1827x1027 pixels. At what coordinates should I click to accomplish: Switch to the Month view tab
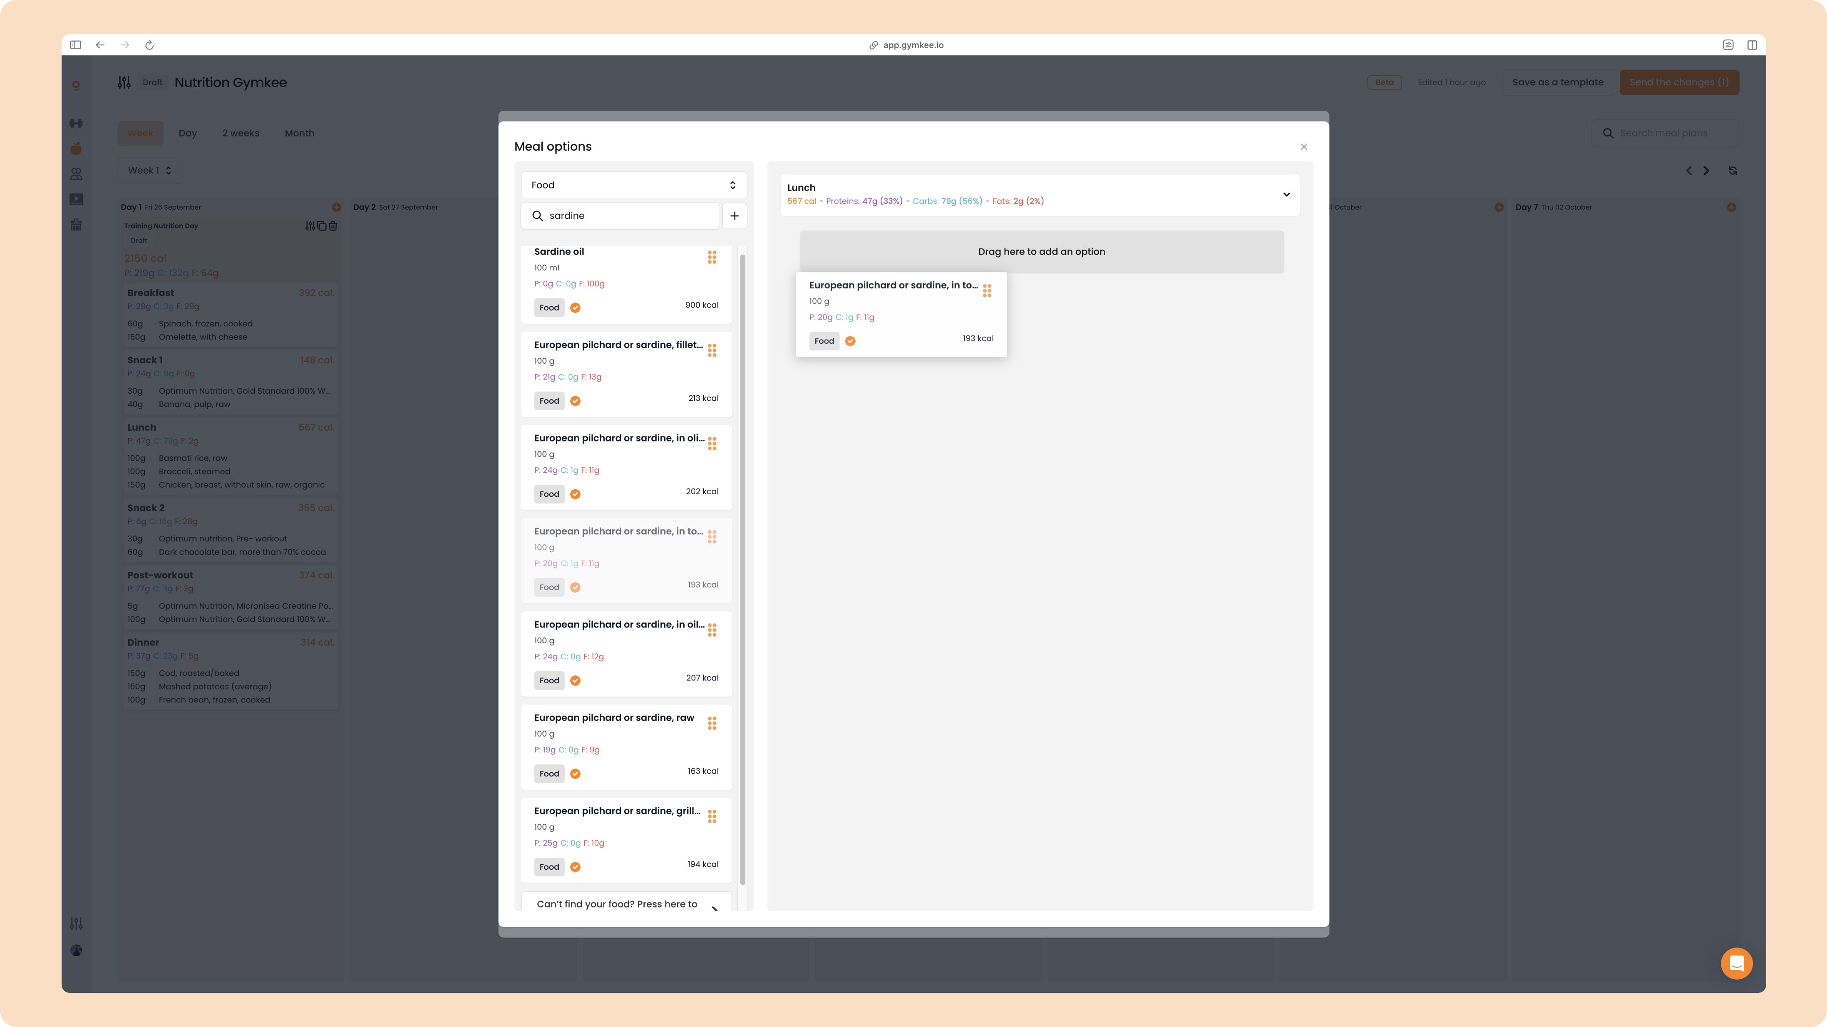299,133
